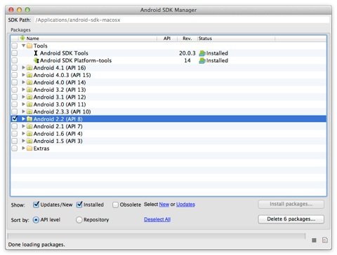Click the Extras folder icon

(29, 149)
